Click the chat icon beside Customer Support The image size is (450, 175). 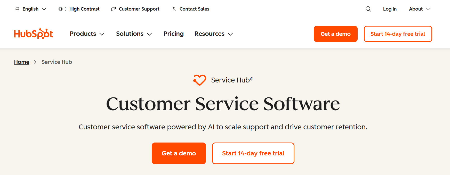tap(113, 9)
